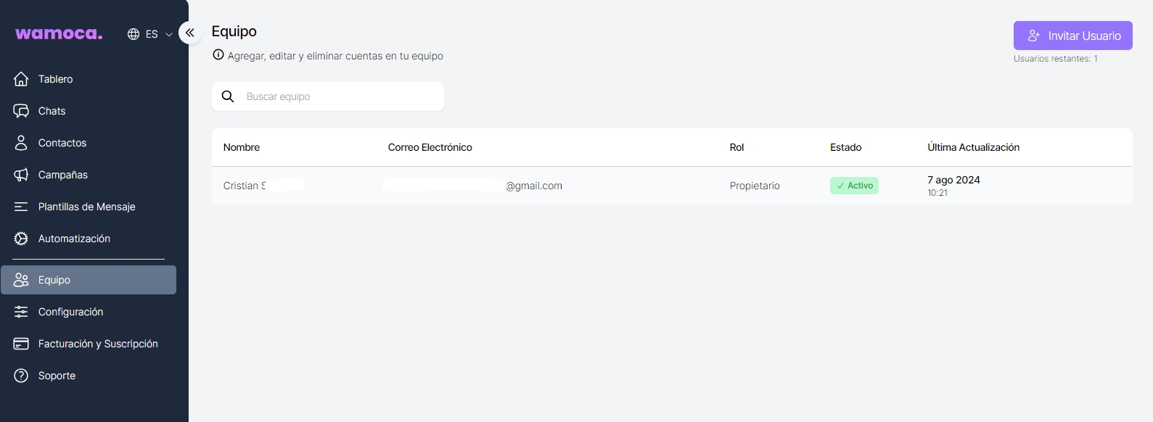Click the Tablero home icon
The image size is (1153, 422).
tap(21, 79)
